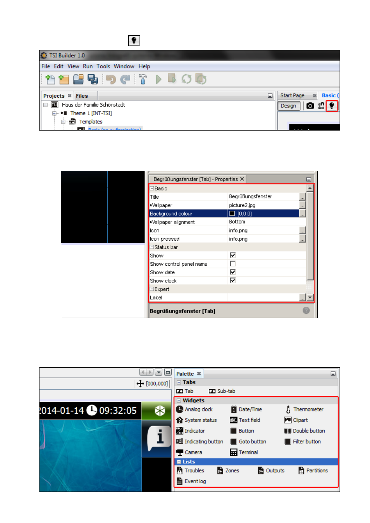Select the Filter button widget
The image size is (370, 523).
click(x=303, y=442)
